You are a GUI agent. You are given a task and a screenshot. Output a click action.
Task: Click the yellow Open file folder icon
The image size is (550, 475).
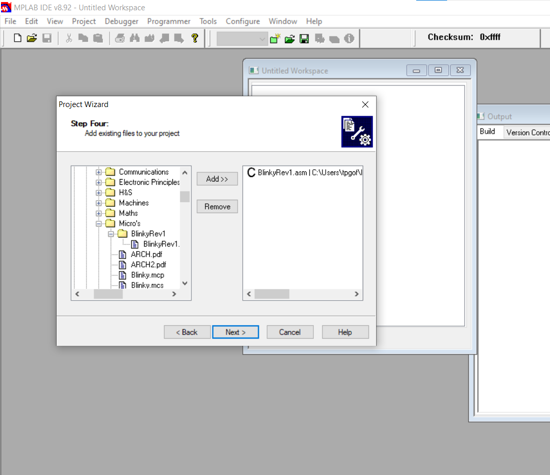[x=32, y=38]
